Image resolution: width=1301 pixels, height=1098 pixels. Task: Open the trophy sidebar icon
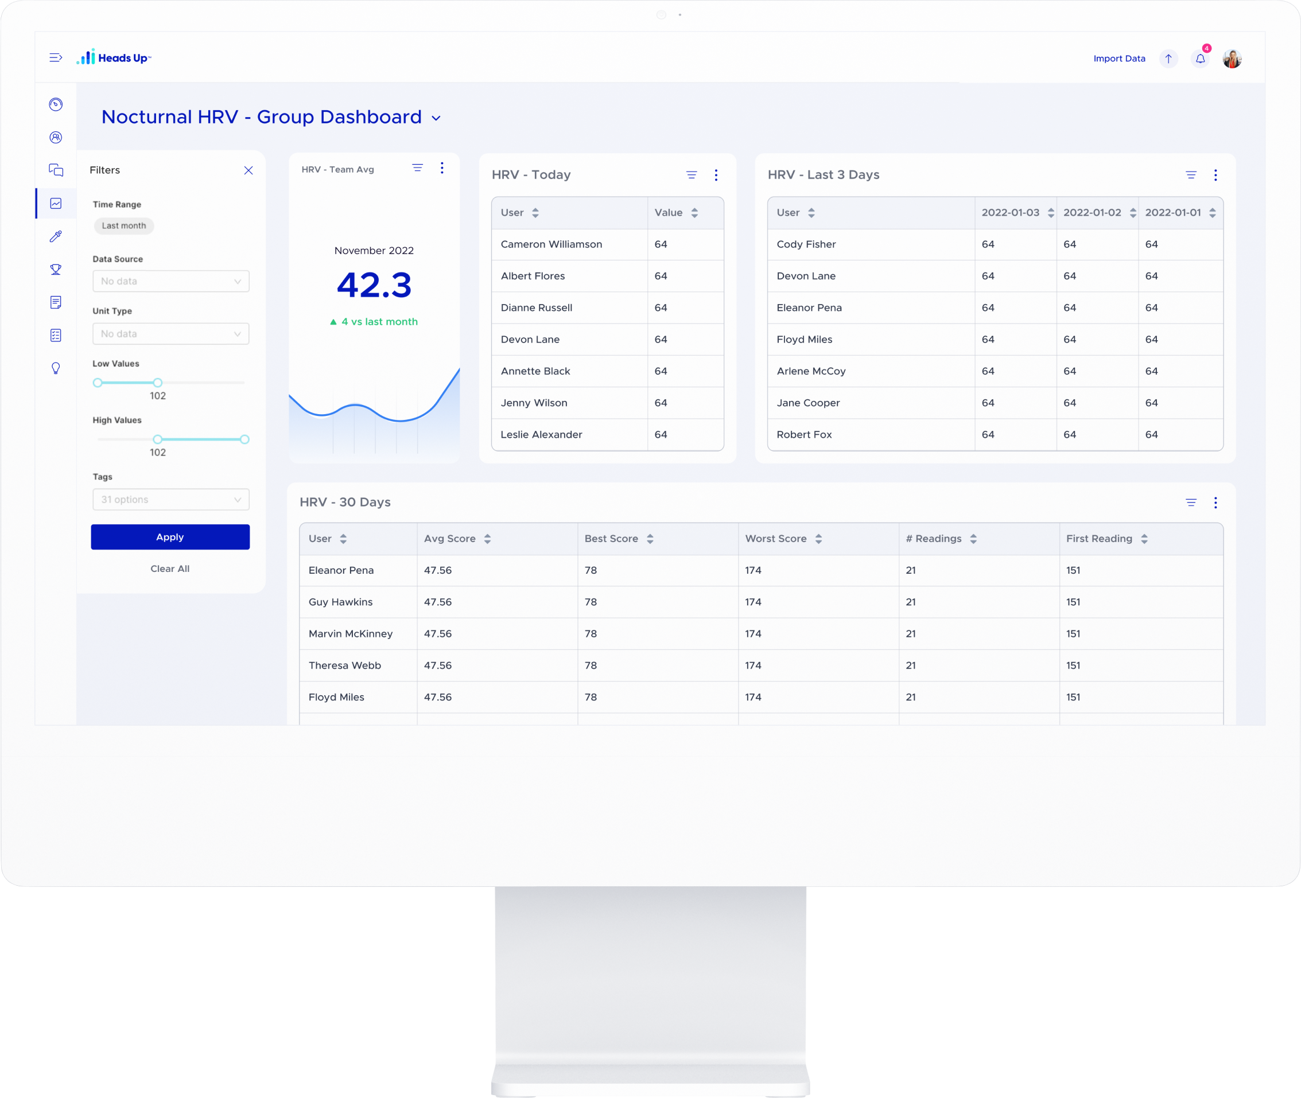(56, 270)
